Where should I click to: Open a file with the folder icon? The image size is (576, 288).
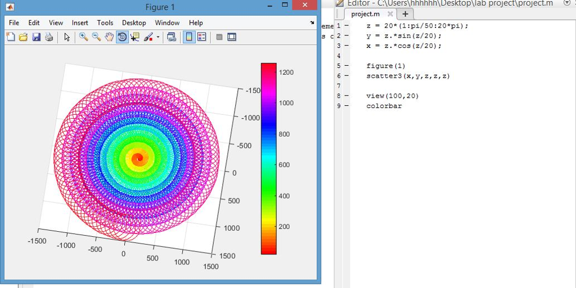click(23, 37)
